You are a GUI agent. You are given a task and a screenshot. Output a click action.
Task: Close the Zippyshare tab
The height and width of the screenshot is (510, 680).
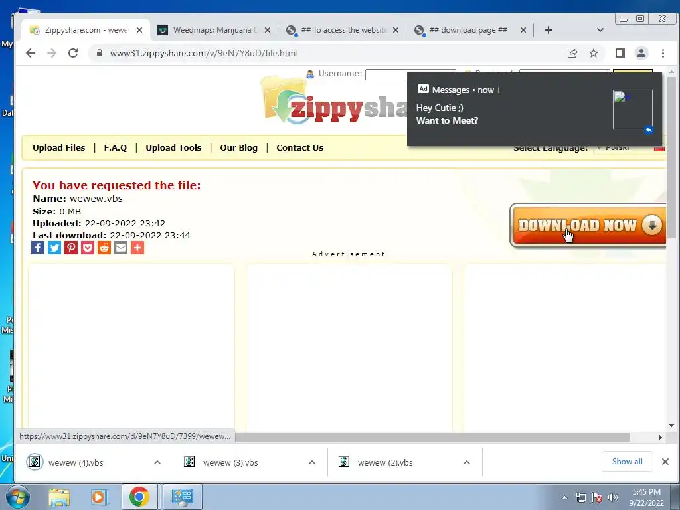point(139,30)
